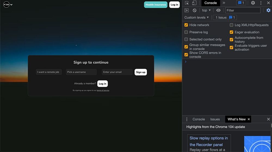Open the 'I want a remote job' selector
The height and width of the screenshot is (152, 272).
coord(49,72)
